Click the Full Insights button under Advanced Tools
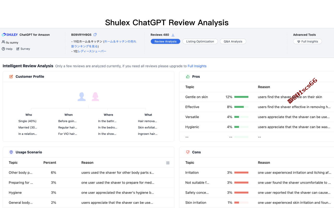The width and height of the screenshot is (334, 208). point(307,41)
